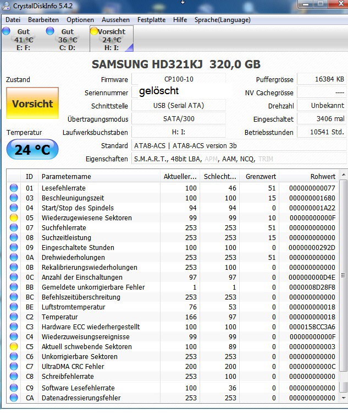Click status icon of Drehwiederholungen row
Screen dimensions: 348x413
pyautogui.click(x=14, y=257)
